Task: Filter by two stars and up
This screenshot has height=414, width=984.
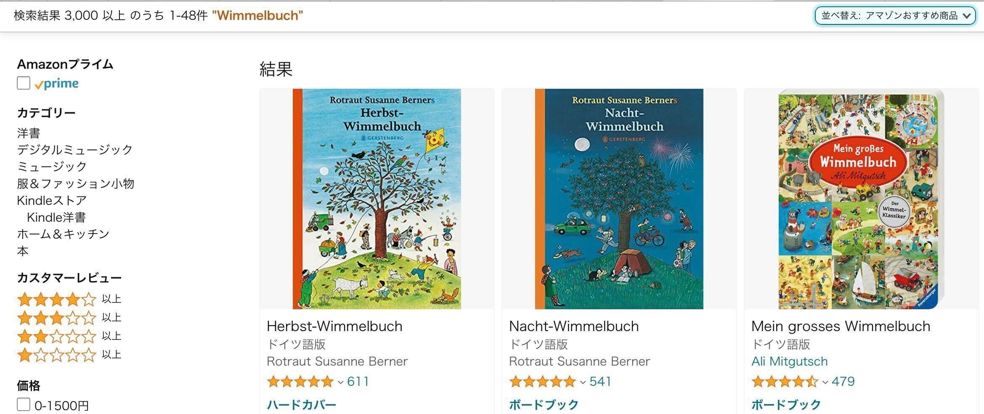Action: pyautogui.click(x=57, y=337)
